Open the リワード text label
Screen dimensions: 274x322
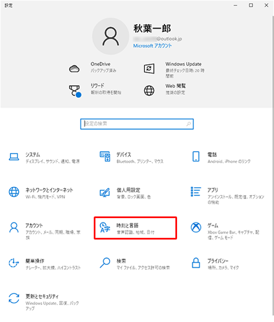98,86
